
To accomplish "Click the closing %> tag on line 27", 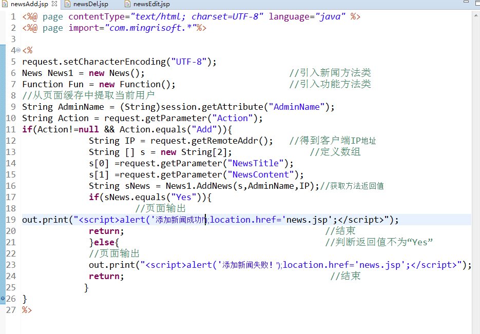I will [27, 310].
